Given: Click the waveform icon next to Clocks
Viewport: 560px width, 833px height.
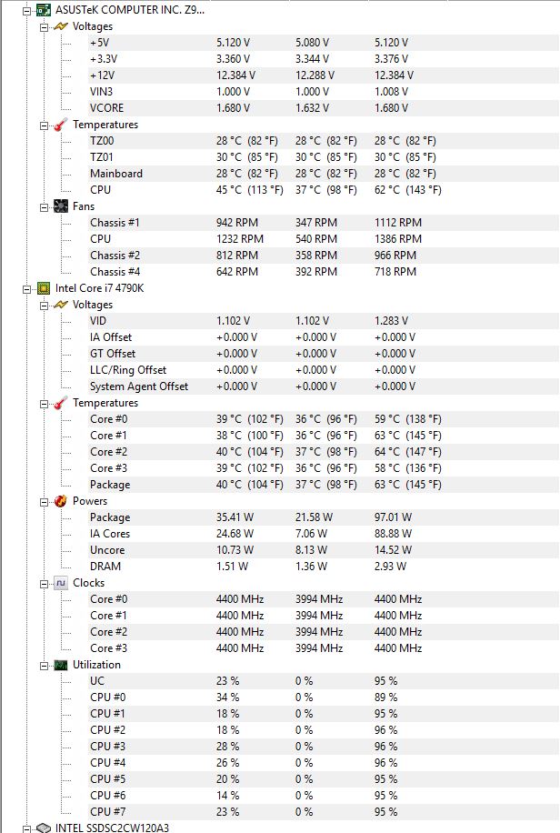Looking at the screenshot, I should (x=61, y=583).
